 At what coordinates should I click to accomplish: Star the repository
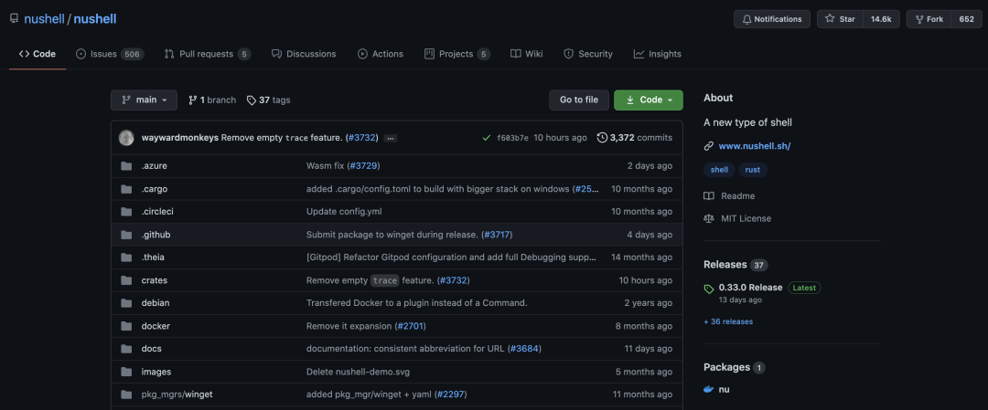[840, 19]
